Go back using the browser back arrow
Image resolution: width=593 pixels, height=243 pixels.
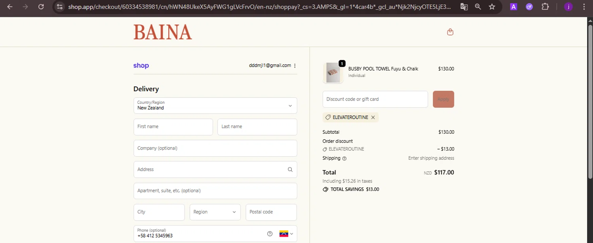click(10, 7)
